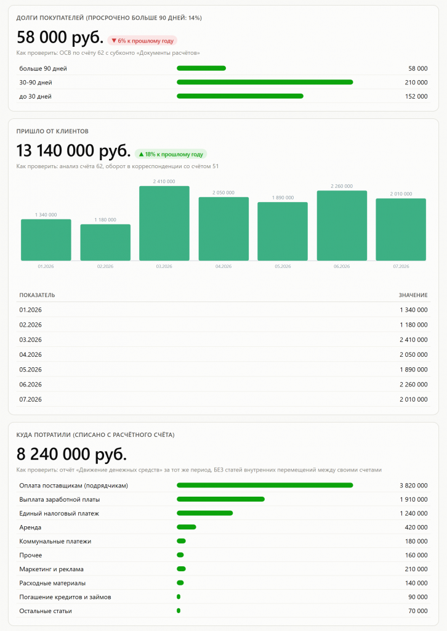Select the до 30 дней row
The height and width of the screenshot is (631, 447).
click(x=223, y=96)
